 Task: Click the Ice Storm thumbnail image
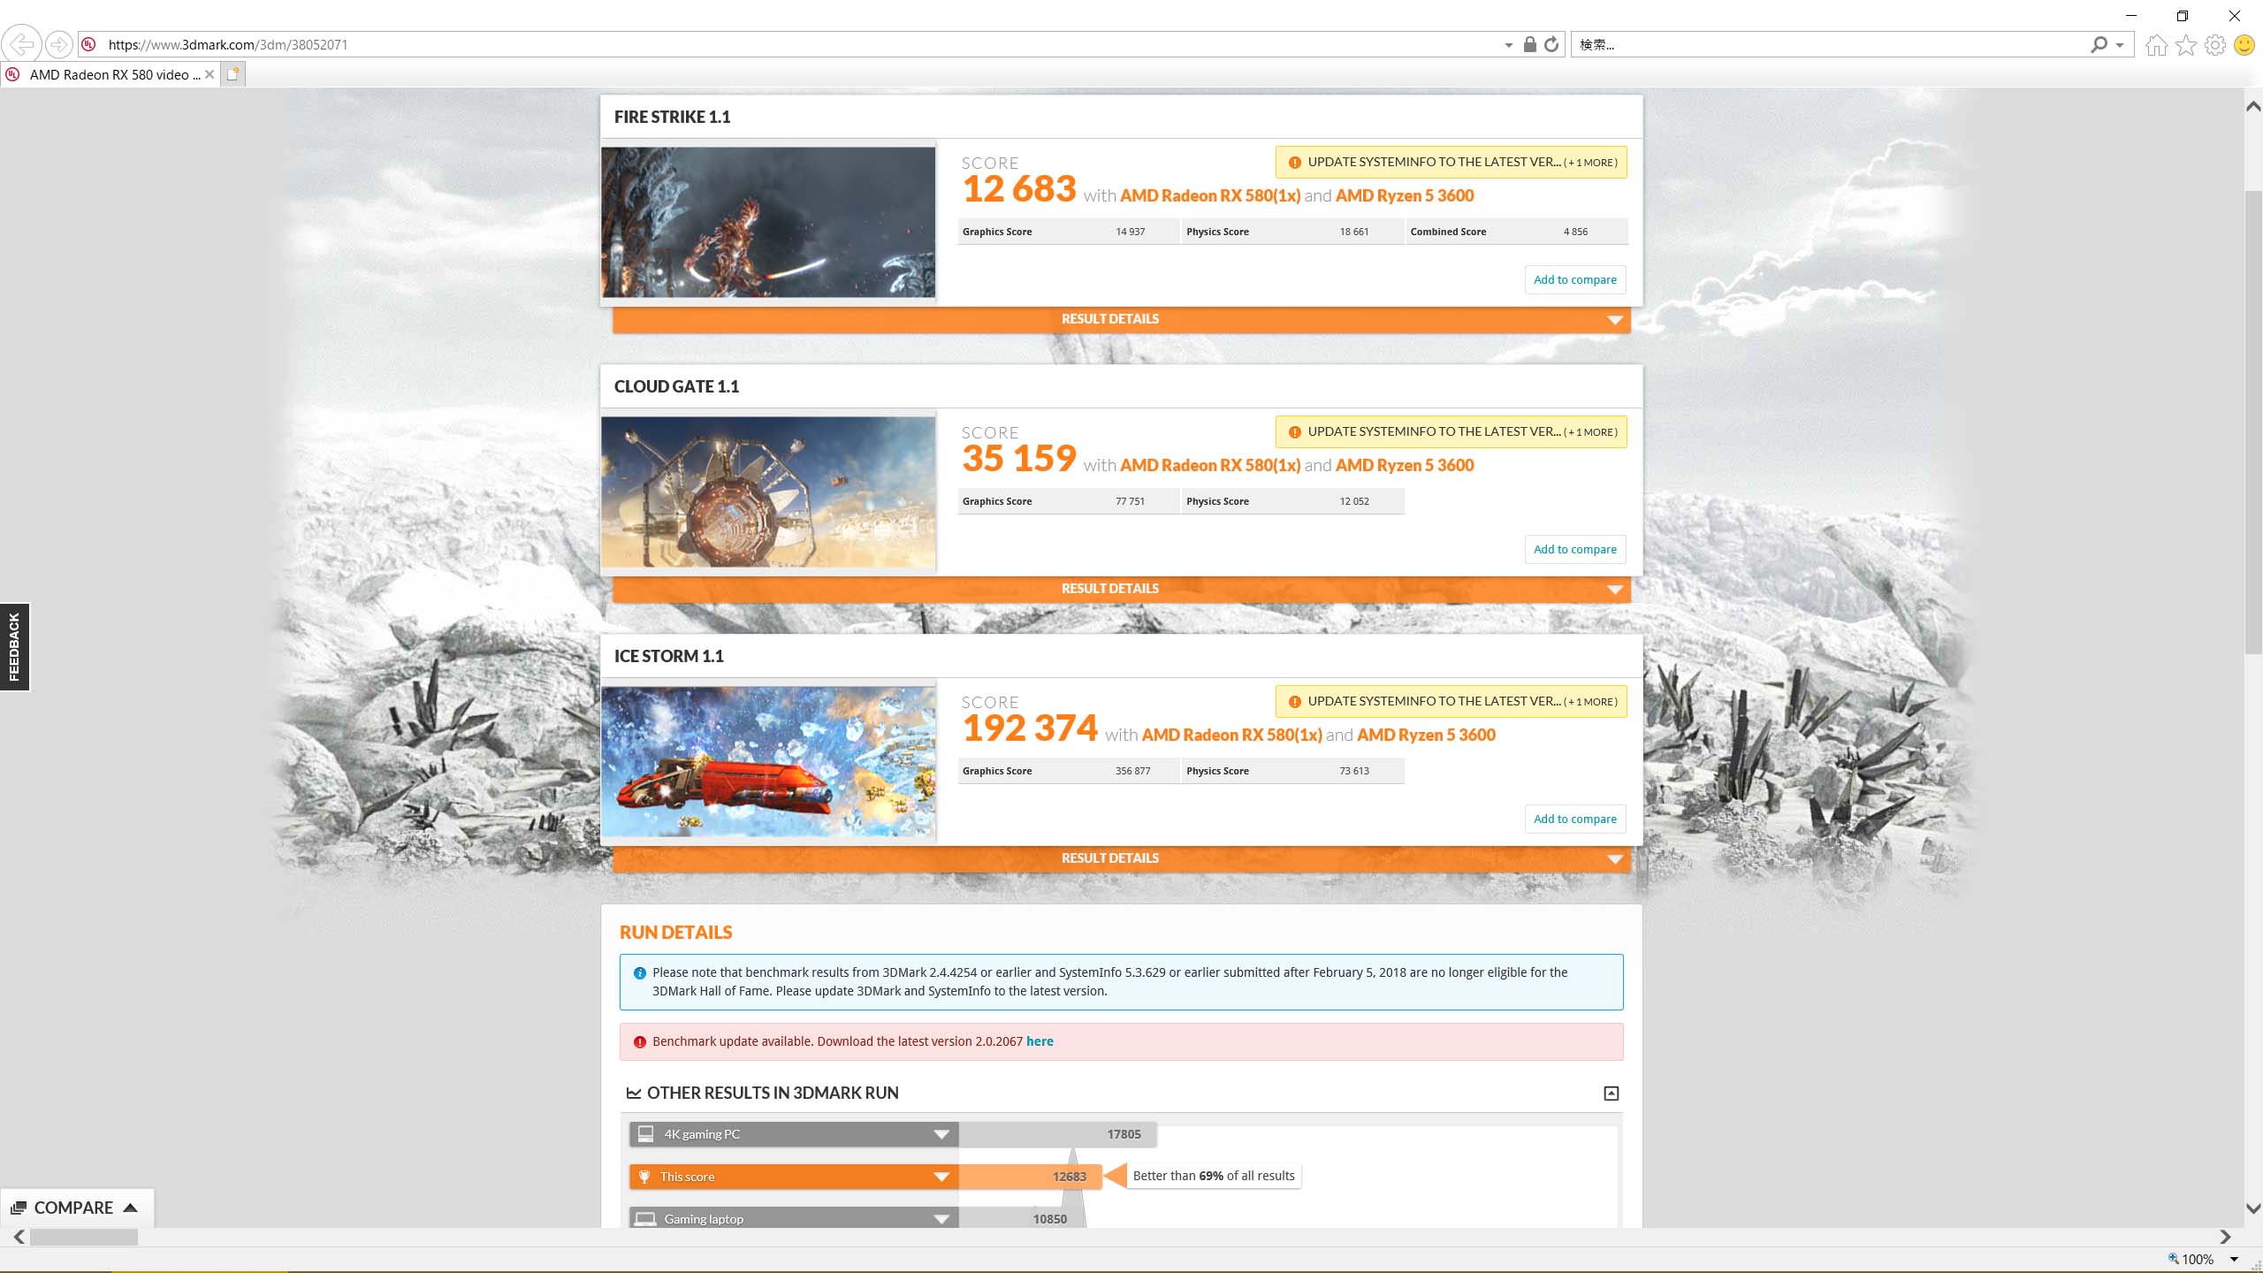click(x=768, y=761)
